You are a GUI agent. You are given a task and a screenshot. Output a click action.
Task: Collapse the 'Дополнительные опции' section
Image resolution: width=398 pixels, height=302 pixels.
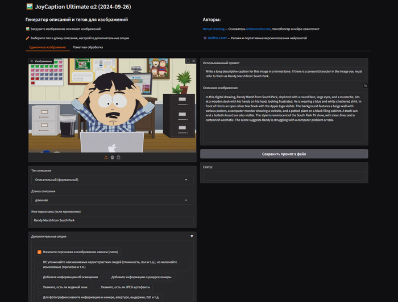click(192, 236)
